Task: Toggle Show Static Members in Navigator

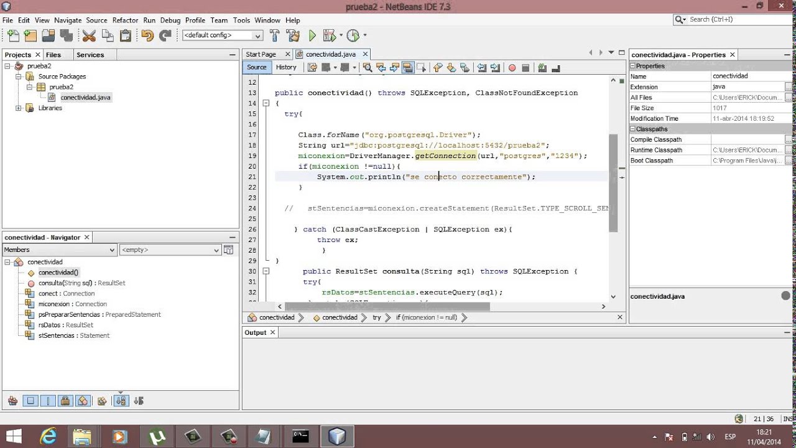Action: point(48,401)
